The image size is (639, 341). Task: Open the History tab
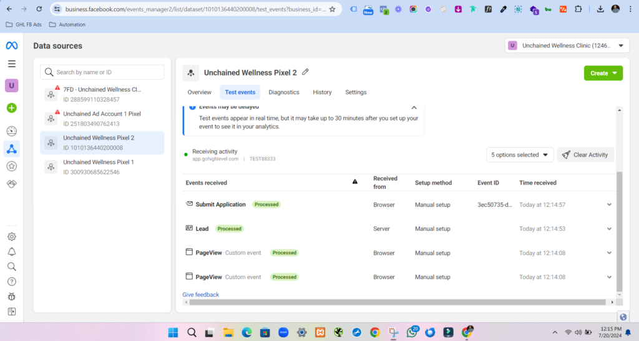(x=322, y=92)
